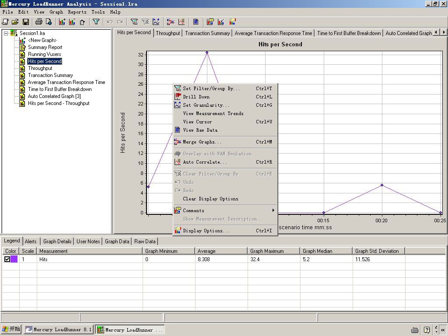Click the Windows Start button
The width and height of the screenshot is (448, 336).
(11, 329)
